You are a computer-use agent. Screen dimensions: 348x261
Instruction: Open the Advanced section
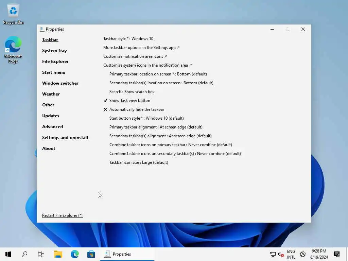tap(52, 127)
